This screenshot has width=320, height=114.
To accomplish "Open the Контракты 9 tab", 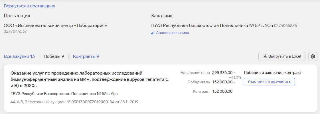I will pyautogui.click(x=86, y=56).
